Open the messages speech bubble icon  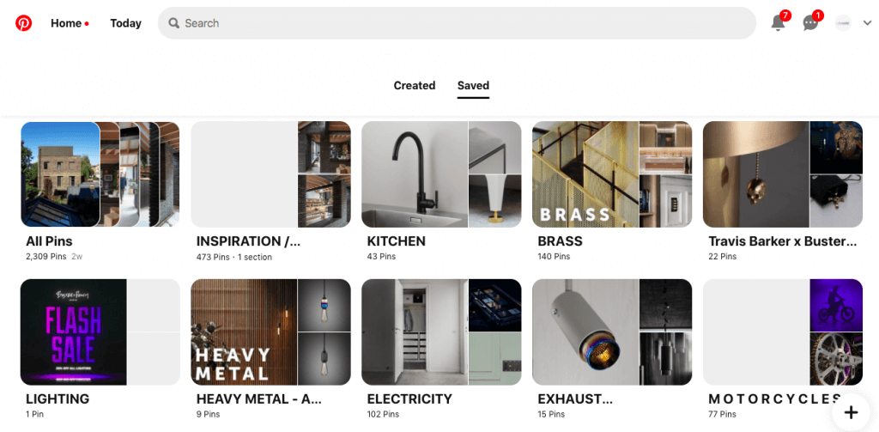pyautogui.click(x=810, y=23)
